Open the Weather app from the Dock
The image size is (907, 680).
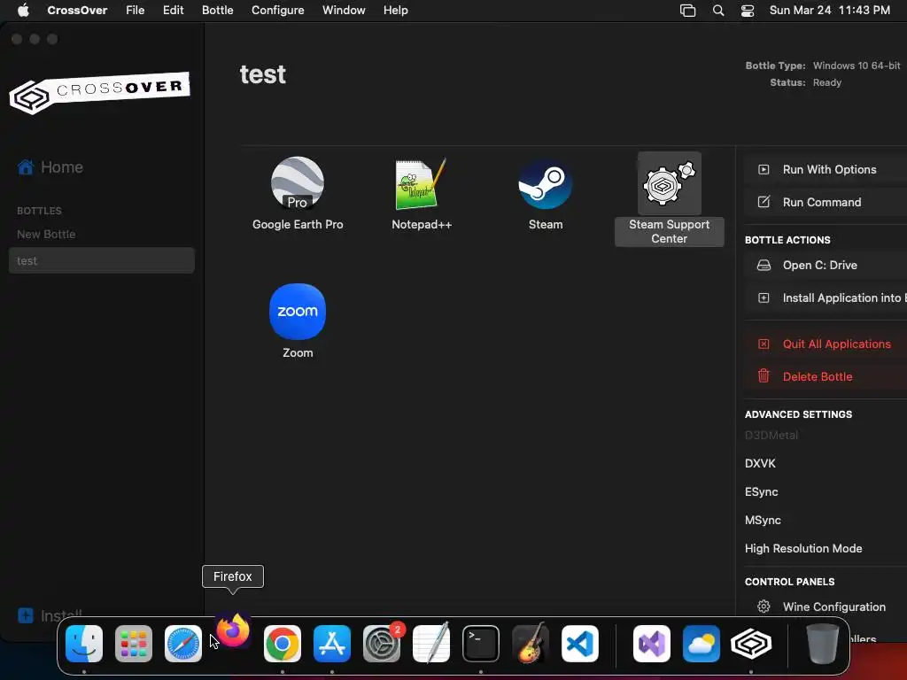pyautogui.click(x=702, y=644)
